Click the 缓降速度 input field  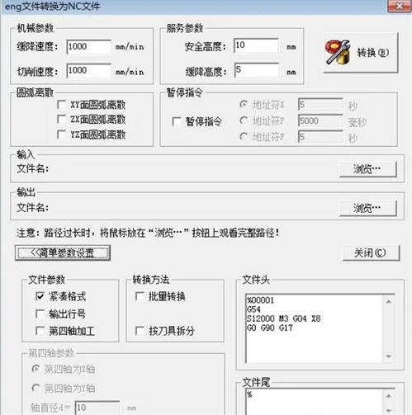coord(89,46)
